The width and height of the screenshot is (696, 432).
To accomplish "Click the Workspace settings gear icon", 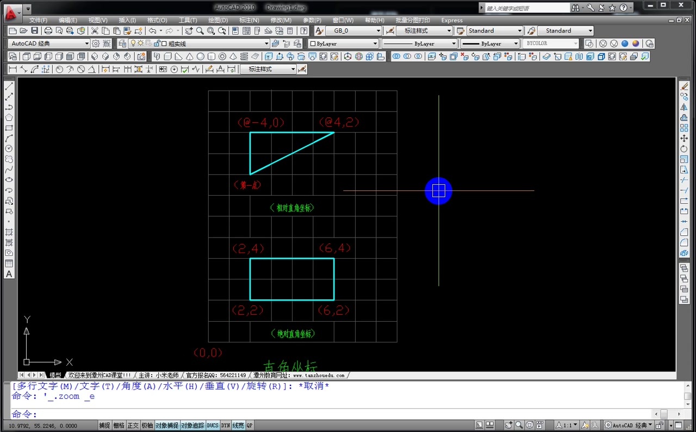I will [x=96, y=43].
